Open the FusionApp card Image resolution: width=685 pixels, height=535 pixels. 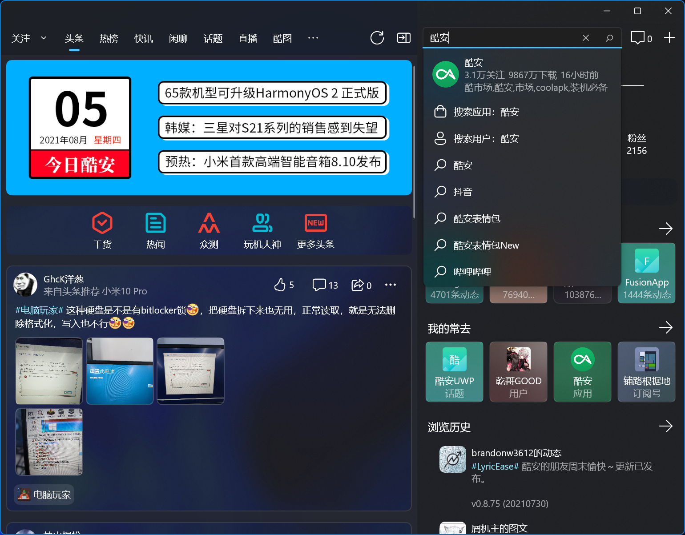[647, 273]
